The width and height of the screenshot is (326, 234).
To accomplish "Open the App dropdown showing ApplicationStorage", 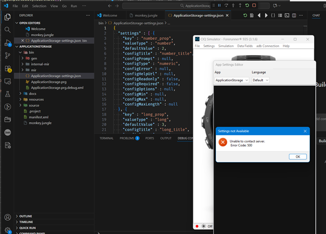I will tap(232, 80).
